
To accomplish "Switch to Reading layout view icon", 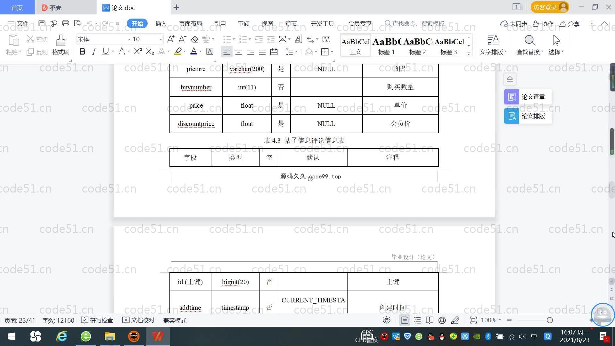I will 430,320.
